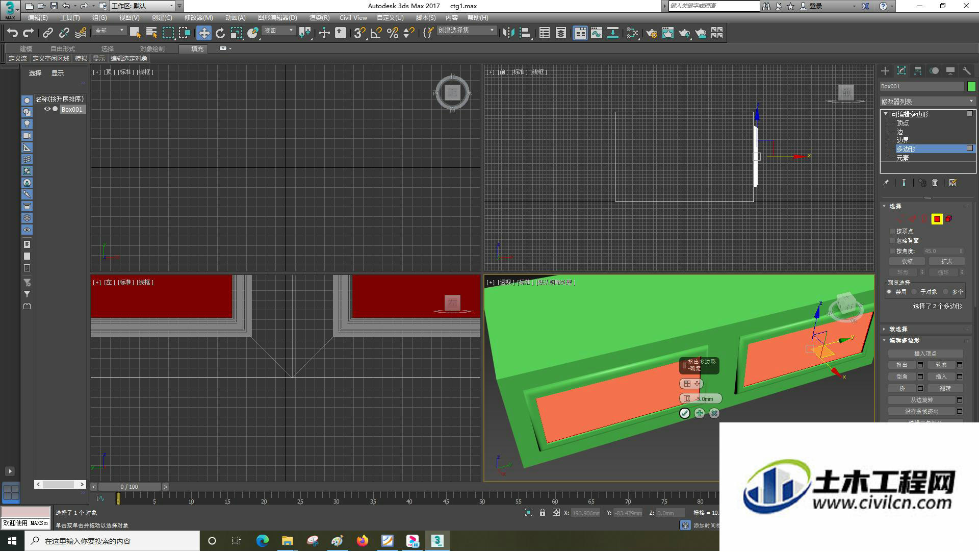Switch to the 自由形式 ribbon tab
This screenshot has height=552, width=979.
[63, 49]
